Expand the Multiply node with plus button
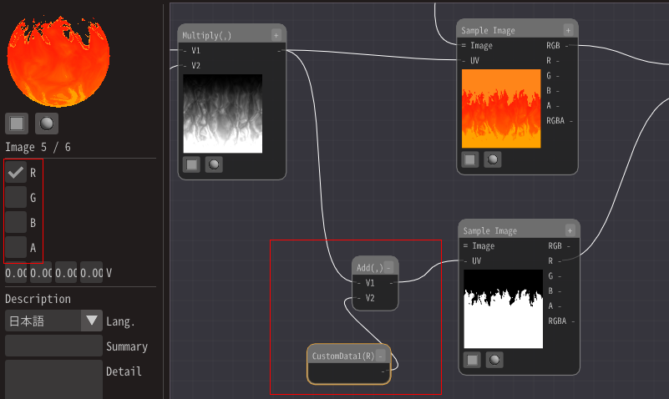The width and height of the screenshot is (669, 399). [276, 35]
